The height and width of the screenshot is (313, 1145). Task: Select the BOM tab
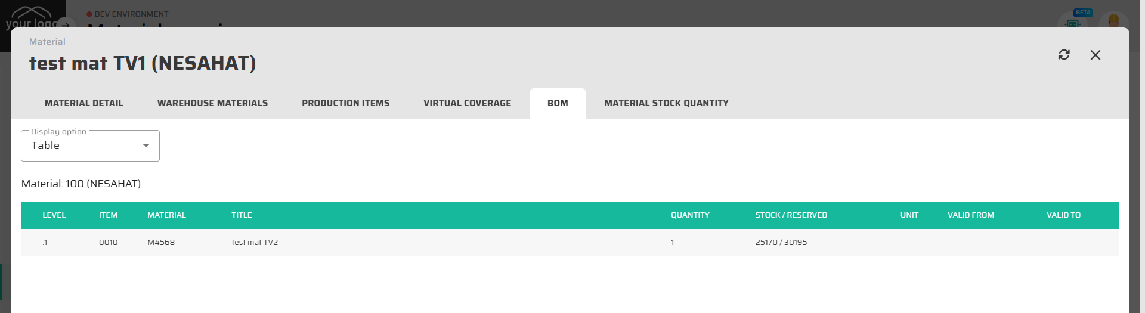(x=558, y=103)
